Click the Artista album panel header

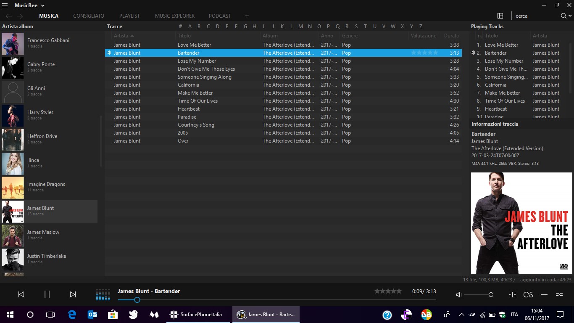(18, 26)
